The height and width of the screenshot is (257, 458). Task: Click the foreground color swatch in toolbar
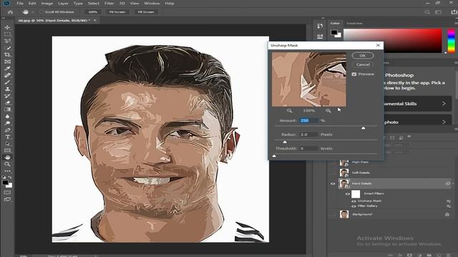(5, 183)
